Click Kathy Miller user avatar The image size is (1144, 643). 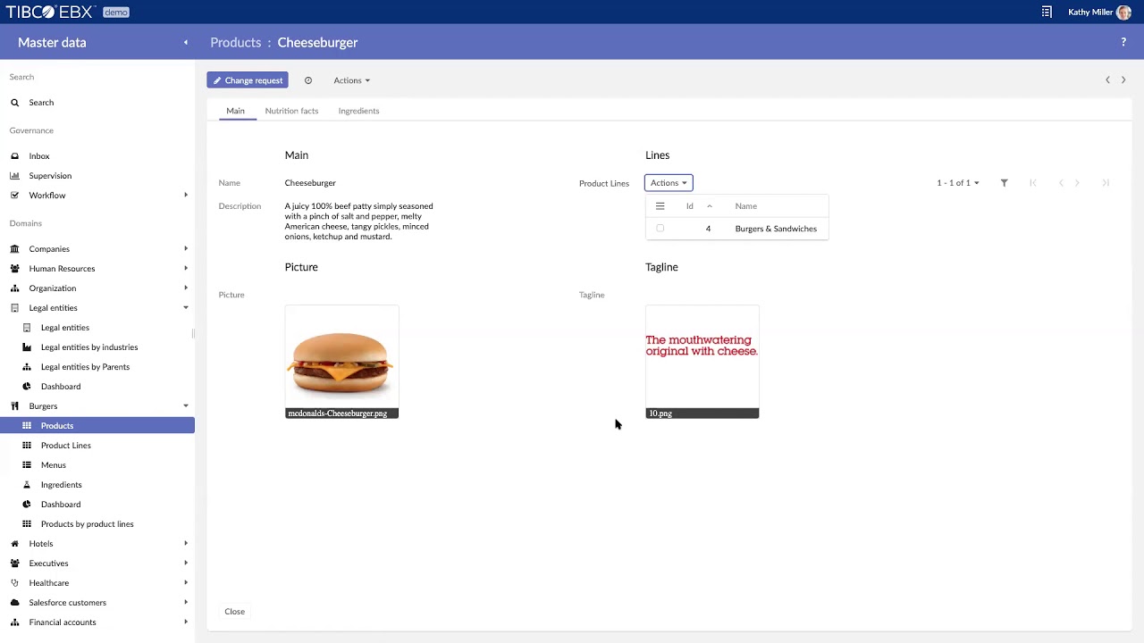1123,13
